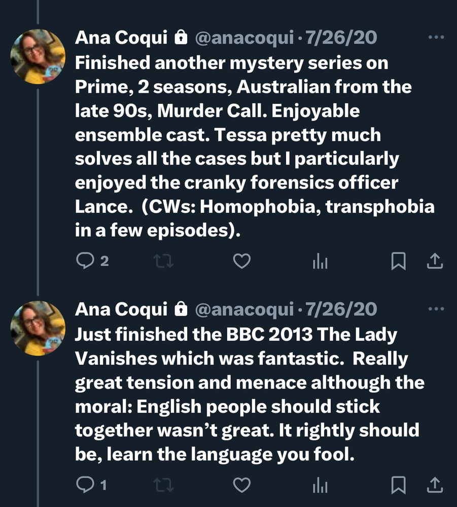Open more options on Lady Vanishes tweet
Screen dimensions: 457x507
436,308
